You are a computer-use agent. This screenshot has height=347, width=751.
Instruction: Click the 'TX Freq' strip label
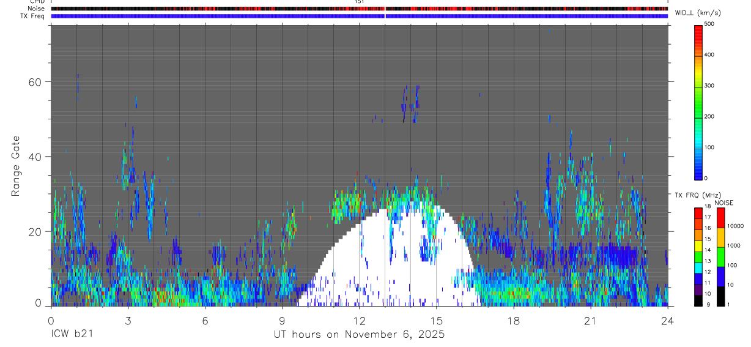tap(34, 16)
